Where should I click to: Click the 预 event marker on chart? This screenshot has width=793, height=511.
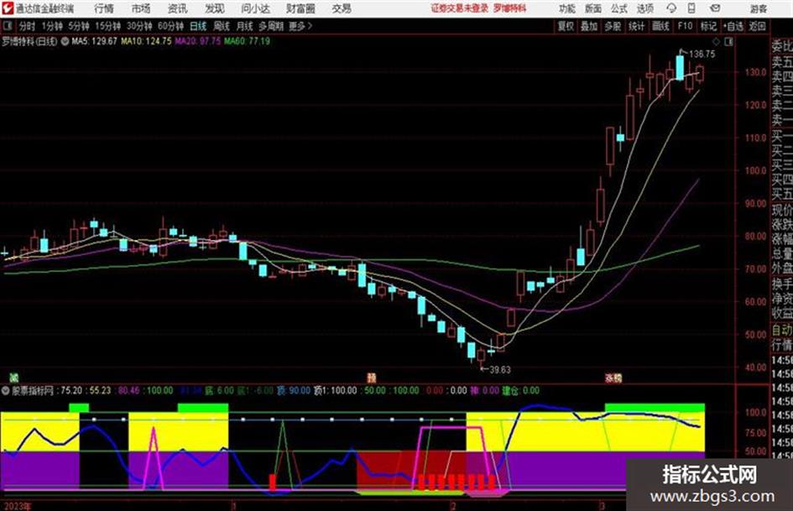(372, 378)
